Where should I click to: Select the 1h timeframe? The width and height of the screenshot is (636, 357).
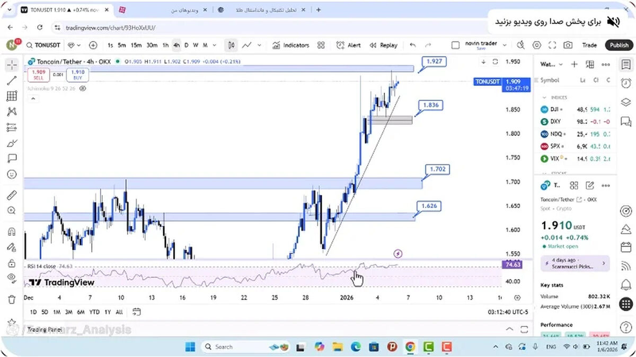click(x=165, y=45)
